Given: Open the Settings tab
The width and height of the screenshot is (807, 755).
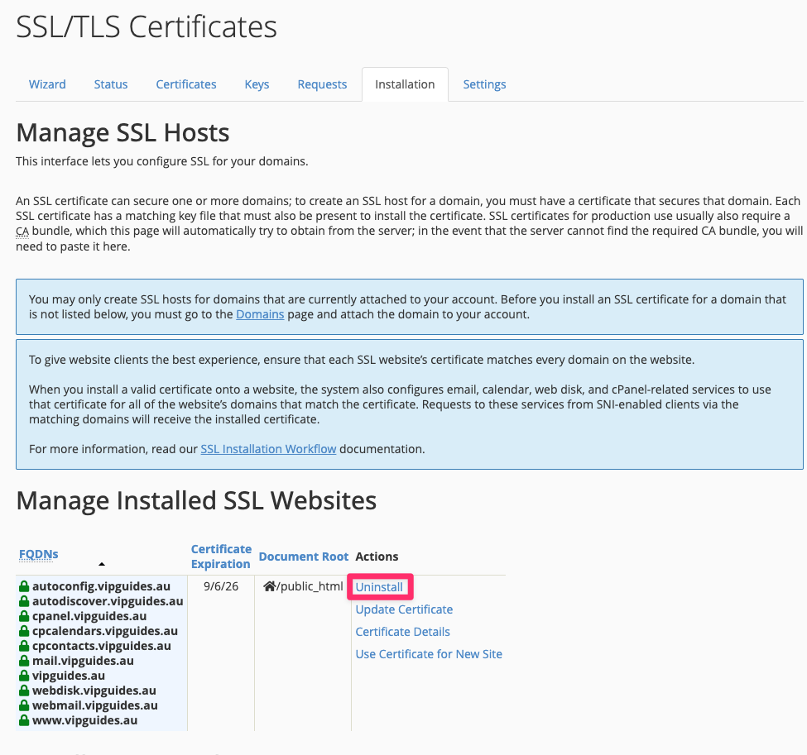Looking at the screenshot, I should point(484,84).
